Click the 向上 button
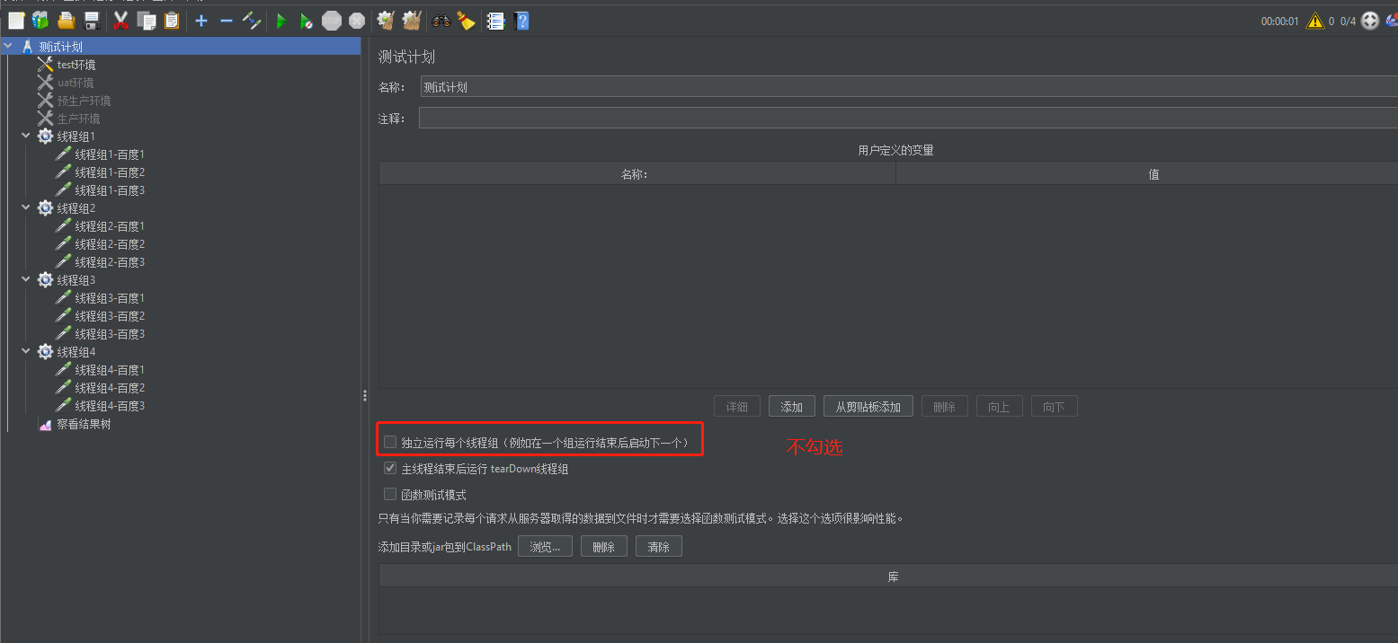This screenshot has width=1398, height=643. click(x=999, y=407)
